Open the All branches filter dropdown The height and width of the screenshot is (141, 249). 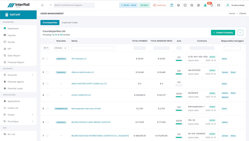pyautogui.click(x=61, y=48)
